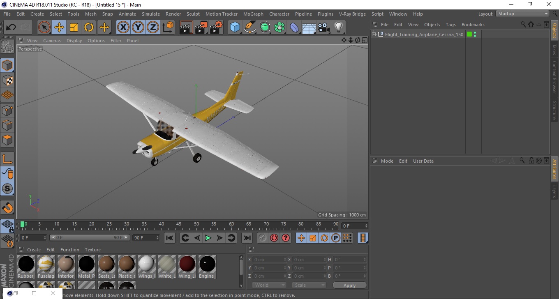Switch to Edges mode
This screenshot has height=299, width=559.
(7, 125)
